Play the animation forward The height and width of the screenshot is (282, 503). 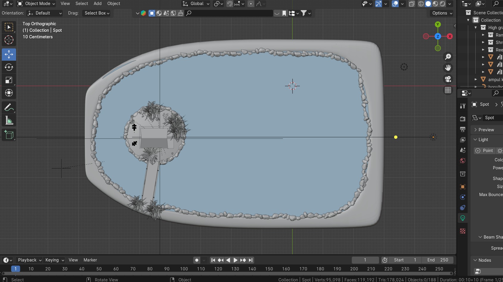coord(236,260)
